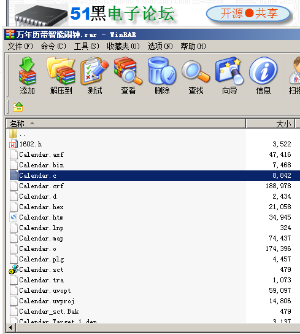Viewport: 300px width, 334px height.
Task: Click size value 14,806
Action: pos(280,301)
